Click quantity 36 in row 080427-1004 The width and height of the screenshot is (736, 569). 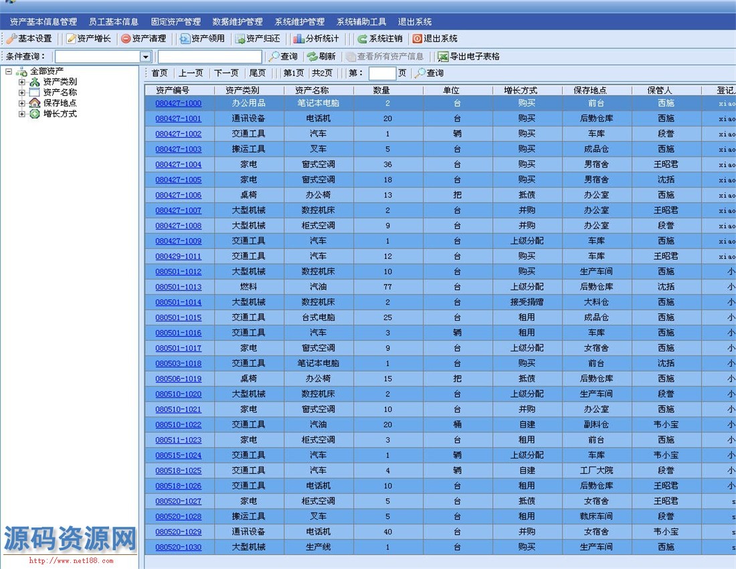point(387,165)
